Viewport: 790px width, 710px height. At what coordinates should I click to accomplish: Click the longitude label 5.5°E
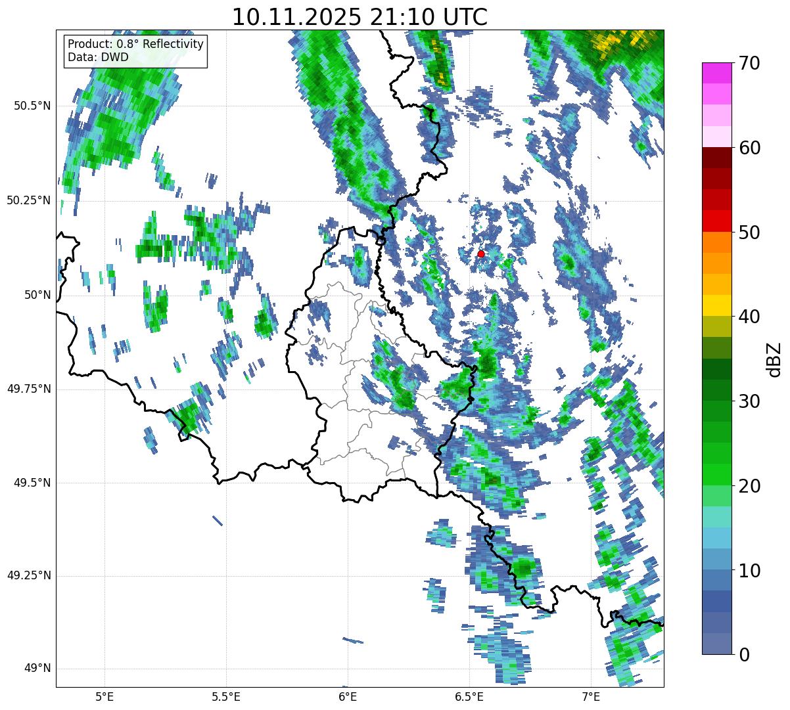tap(226, 696)
